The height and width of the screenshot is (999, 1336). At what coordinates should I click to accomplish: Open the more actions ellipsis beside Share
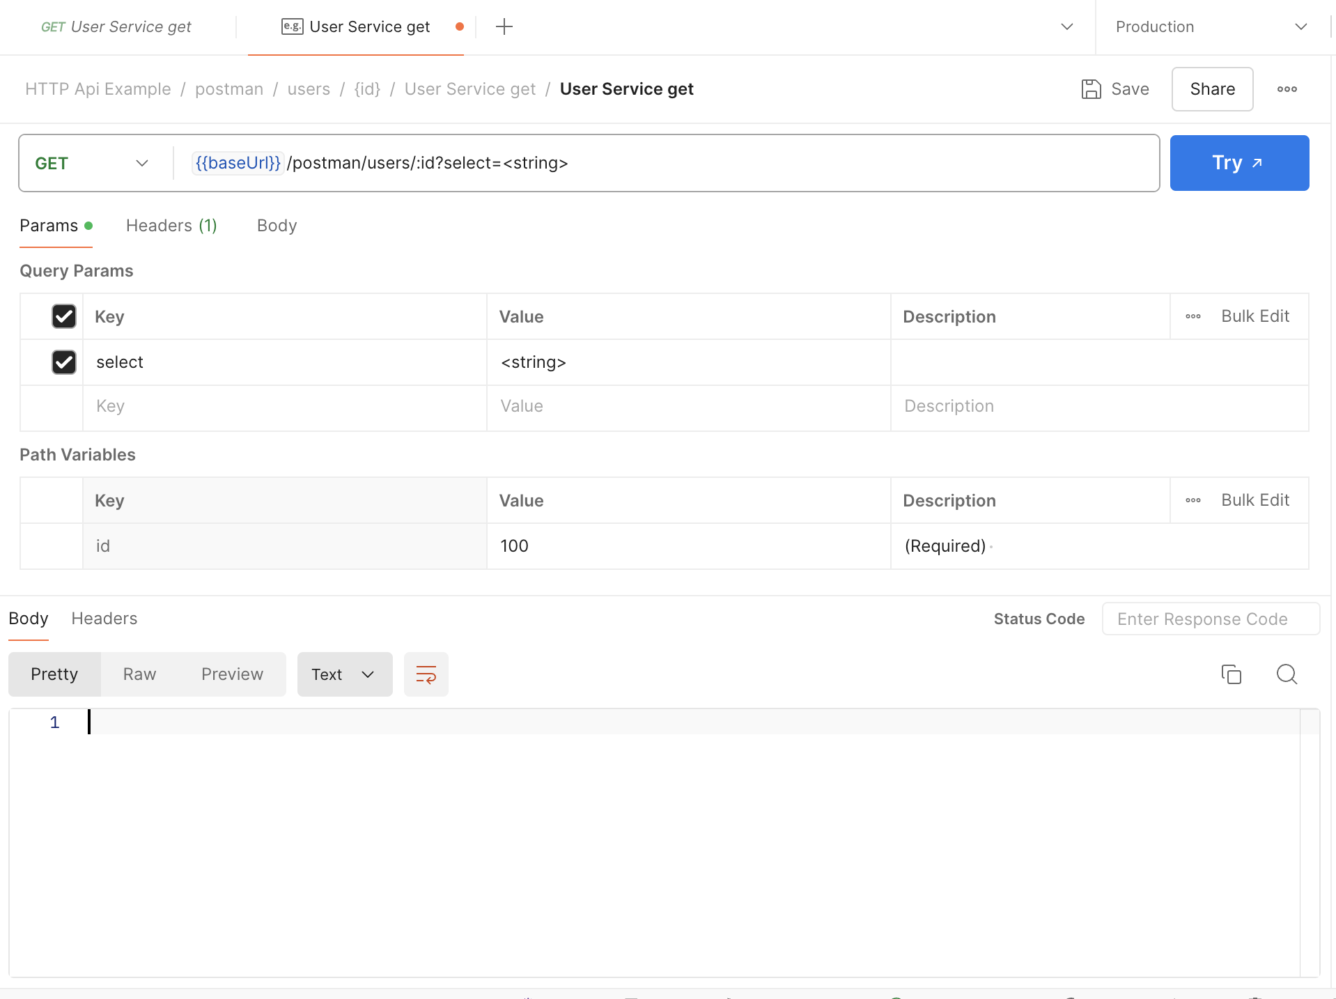[x=1287, y=89]
